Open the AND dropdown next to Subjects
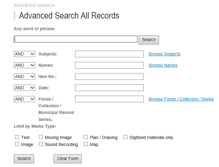The width and height of the screenshot is (219, 167). (x=25, y=54)
